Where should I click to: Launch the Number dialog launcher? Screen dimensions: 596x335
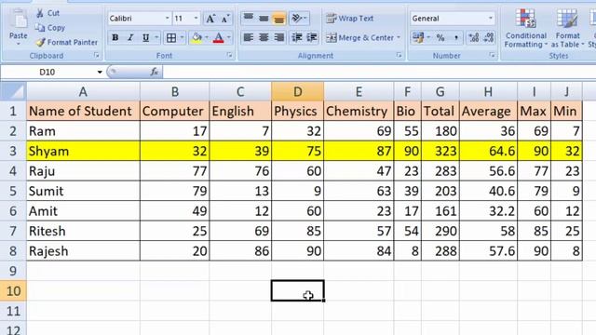[493, 56]
